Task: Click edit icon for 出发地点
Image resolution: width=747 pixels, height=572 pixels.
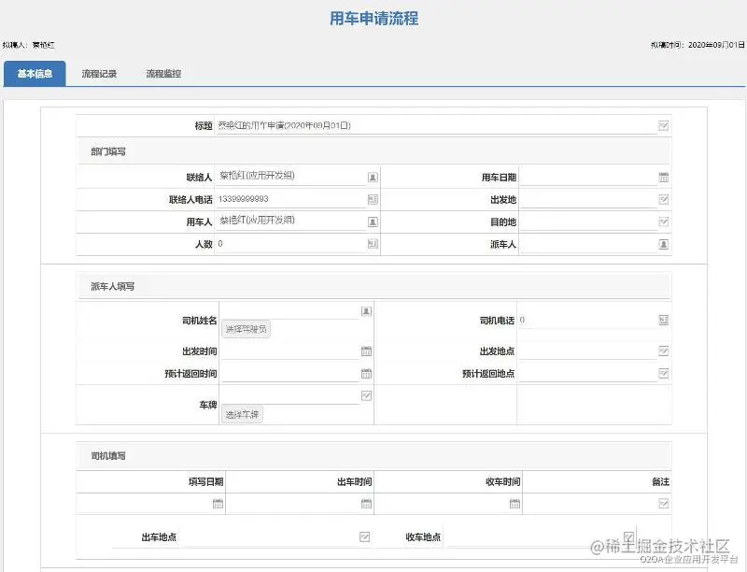Action: point(663,351)
